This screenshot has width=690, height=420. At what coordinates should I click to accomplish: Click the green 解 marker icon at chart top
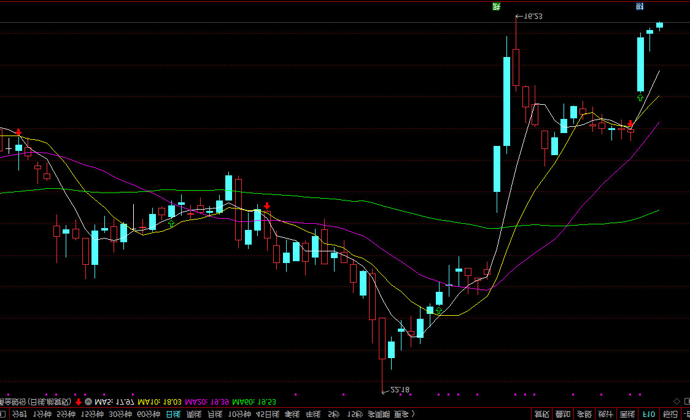click(497, 6)
